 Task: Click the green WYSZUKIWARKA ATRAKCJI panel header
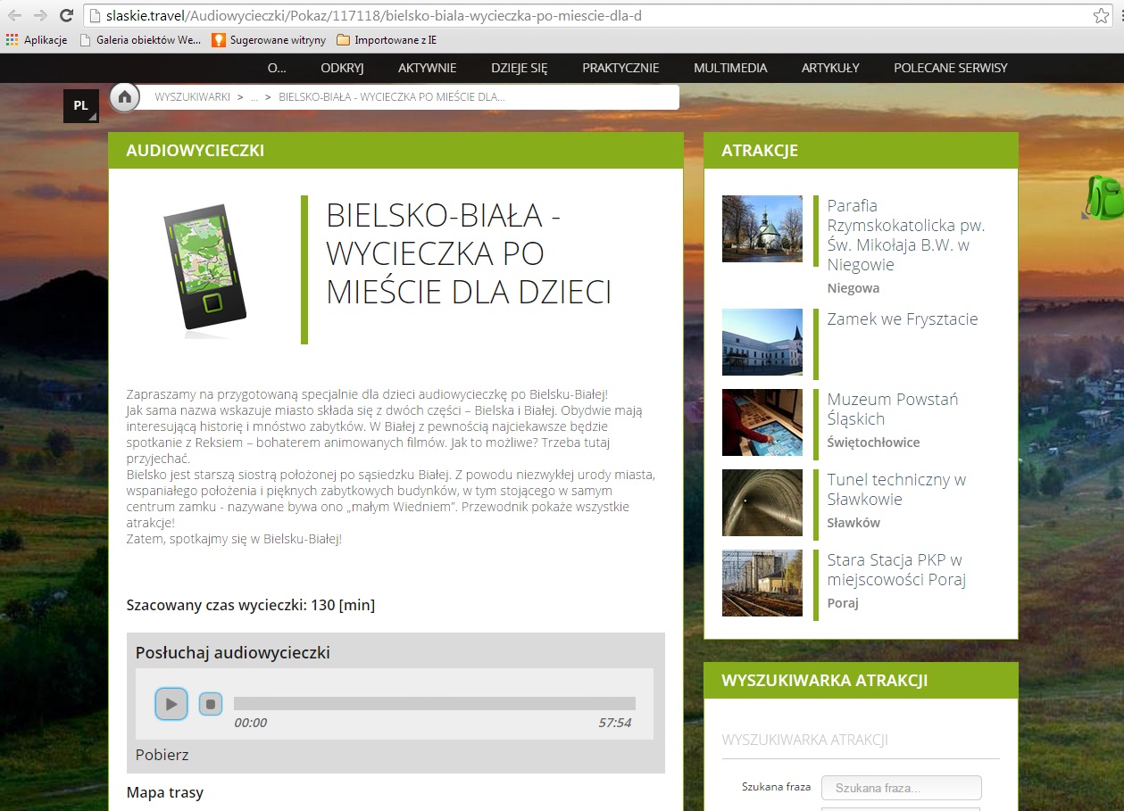tap(861, 681)
